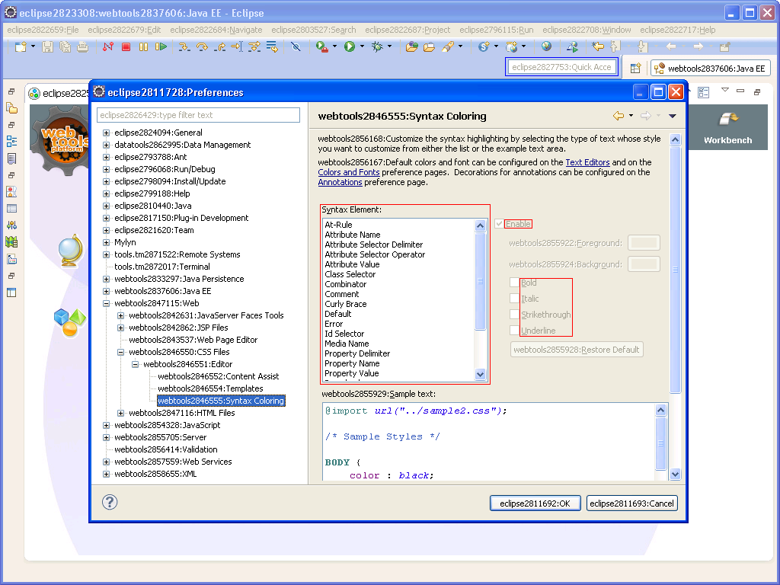Click the Background color swatch button

644,264
